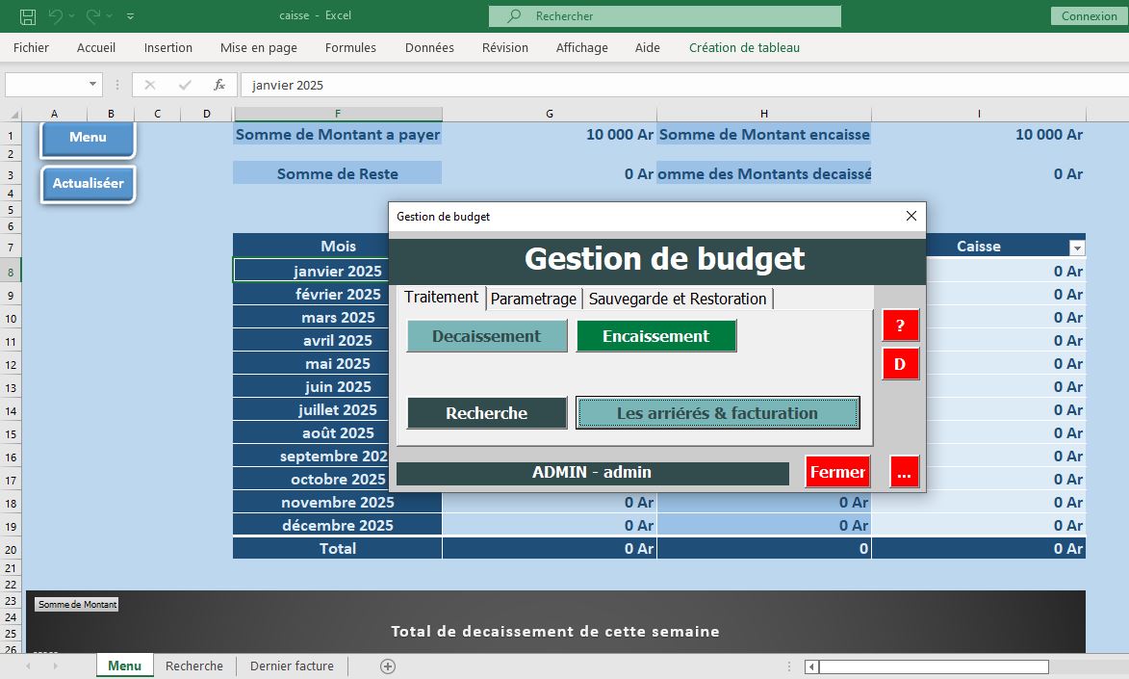Open the Formules ribbon tab

(350, 47)
